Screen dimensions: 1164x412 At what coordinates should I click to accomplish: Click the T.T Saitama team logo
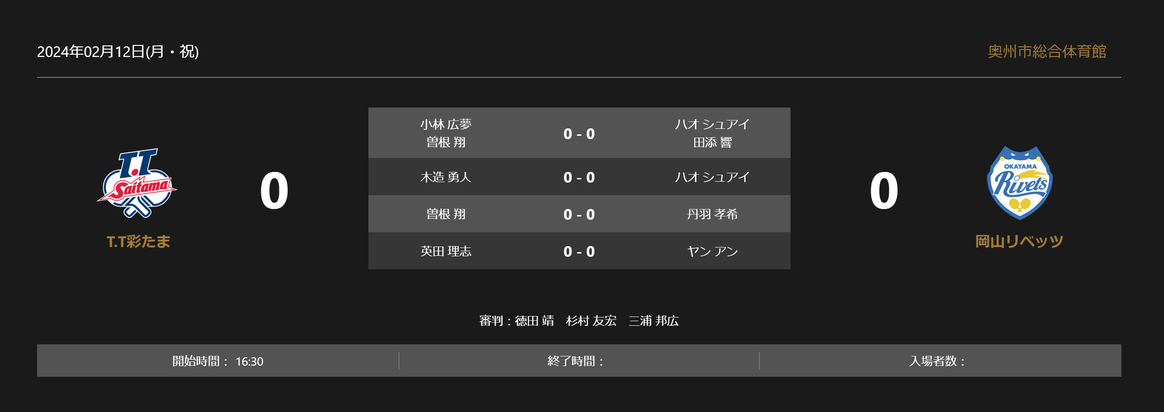point(137,183)
